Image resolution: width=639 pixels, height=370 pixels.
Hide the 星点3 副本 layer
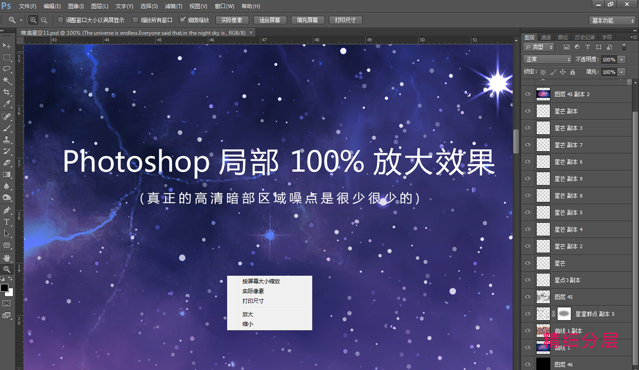[527, 280]
